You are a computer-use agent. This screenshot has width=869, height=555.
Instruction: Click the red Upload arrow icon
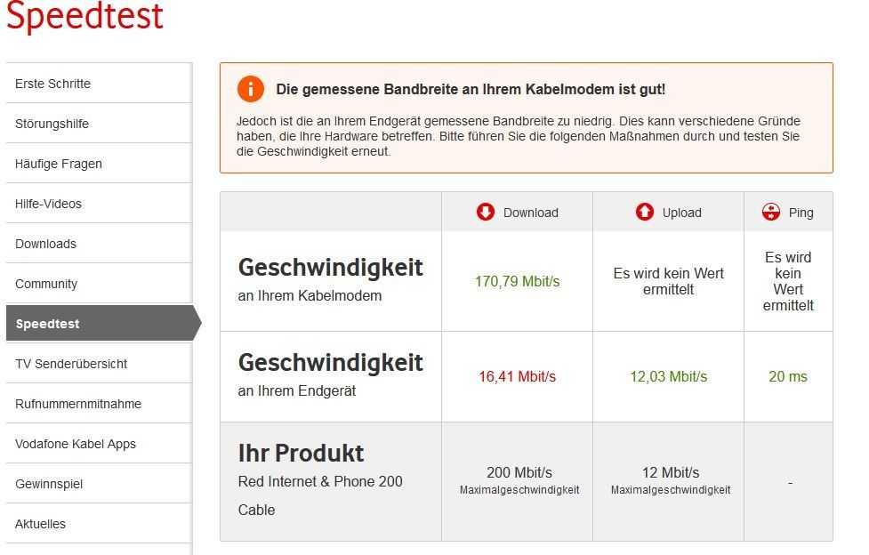click(645, 212)
